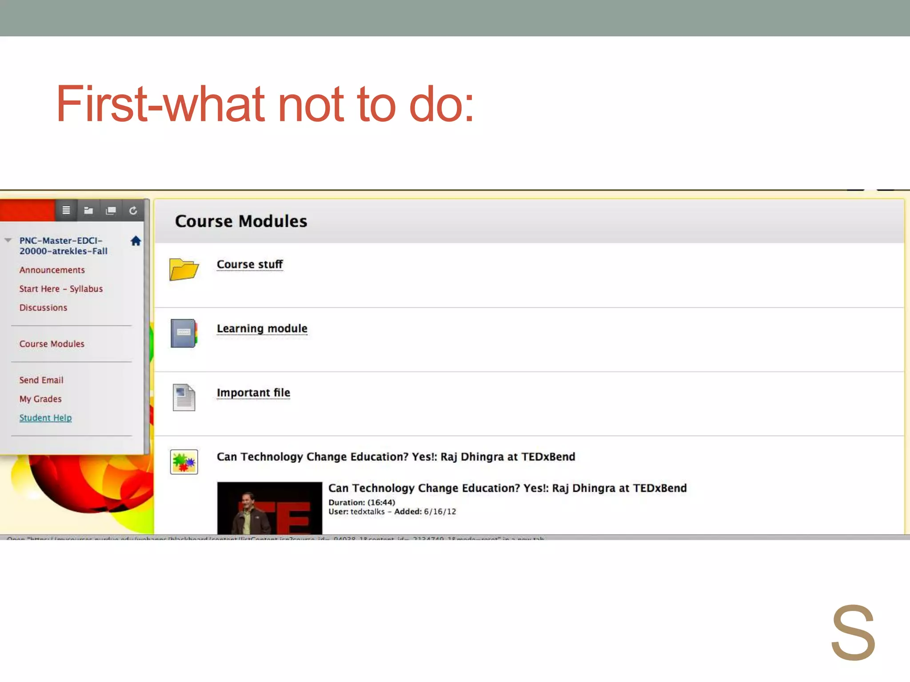Open Send Email in the course menu
The width and height of the screenshot is (910, 682).
(41, 380)
